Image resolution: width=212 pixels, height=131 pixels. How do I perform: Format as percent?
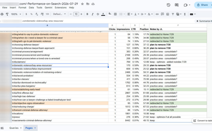(31, 14)
